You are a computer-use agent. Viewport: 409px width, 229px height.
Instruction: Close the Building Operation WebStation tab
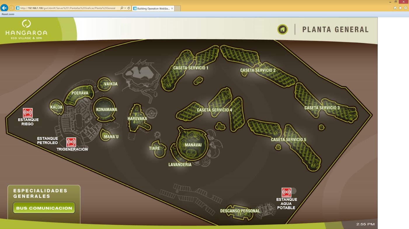coord(172,8)
